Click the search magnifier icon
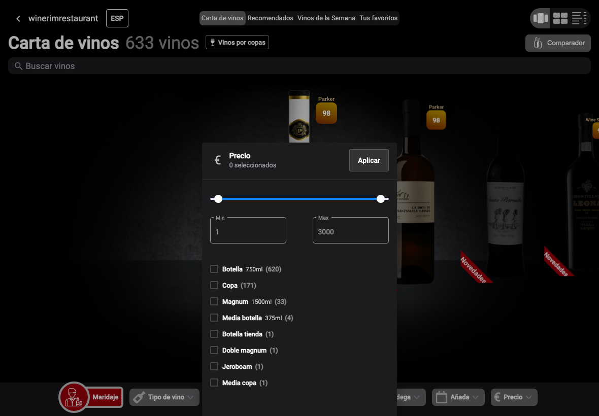Screen dimensions: 599x416 [18, 66]
